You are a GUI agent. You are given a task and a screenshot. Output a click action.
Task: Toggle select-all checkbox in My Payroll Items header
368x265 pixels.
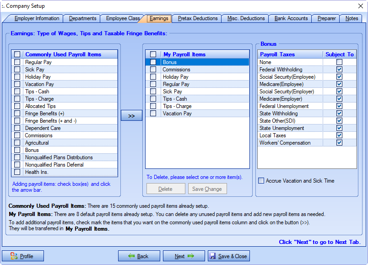click(x=153, y=54)
